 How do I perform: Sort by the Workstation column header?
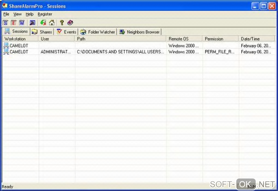tap(20, 39)
